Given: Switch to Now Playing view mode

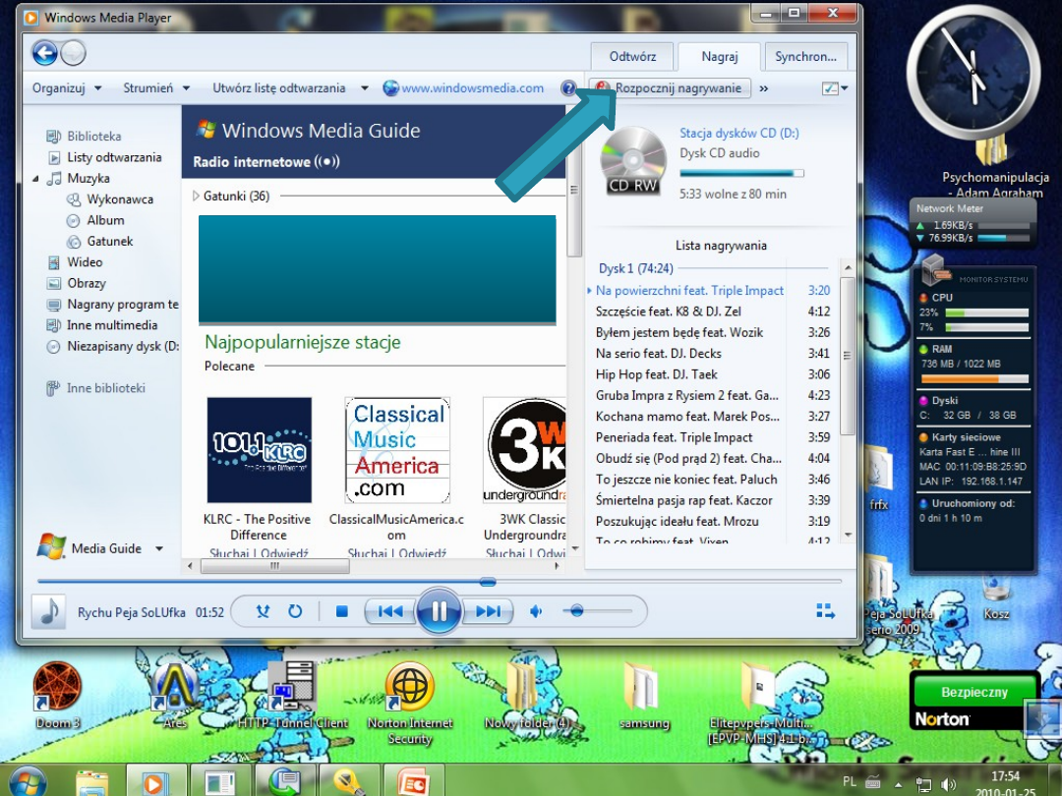Looking at the screenshot, I should [x=824, y=610].
